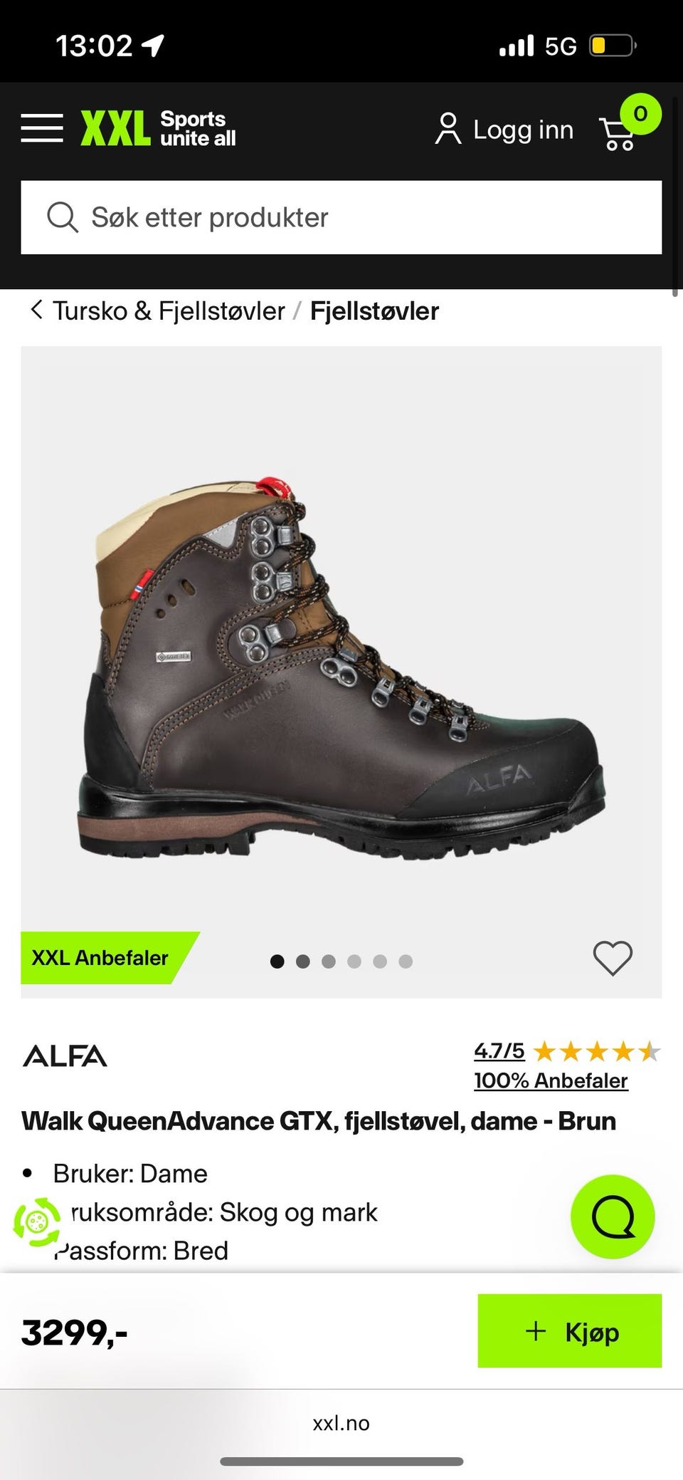Open the hamburger navigation menu
This screenshot has width=683, height=1480.
(42, 128)
